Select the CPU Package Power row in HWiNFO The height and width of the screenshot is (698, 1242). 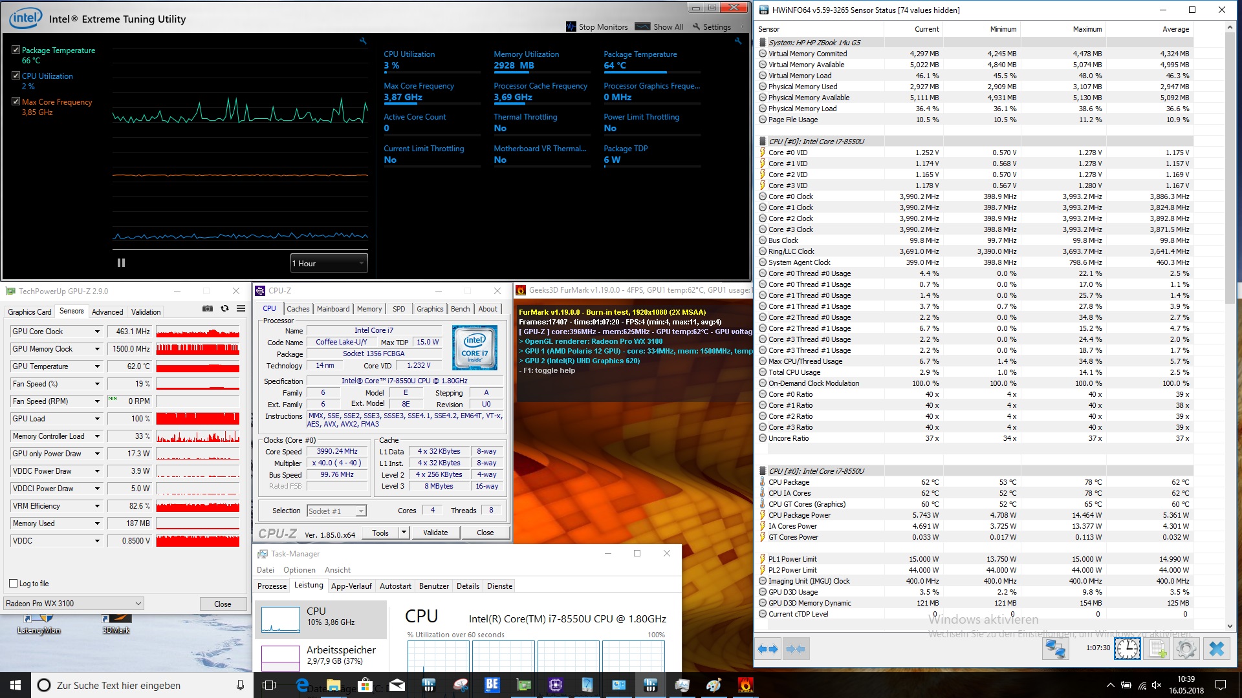click(975, 515)
